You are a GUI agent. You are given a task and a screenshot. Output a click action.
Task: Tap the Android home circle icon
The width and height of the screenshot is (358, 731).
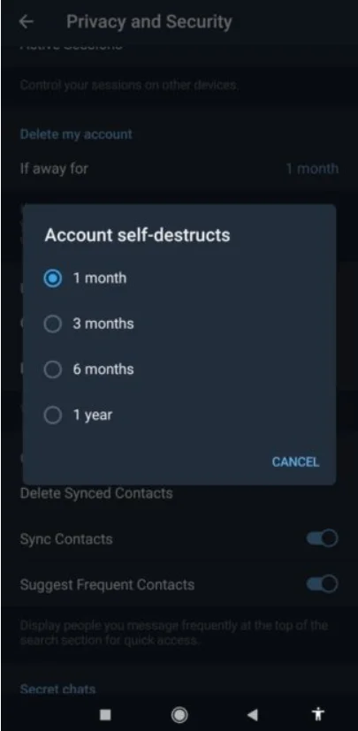179,714
